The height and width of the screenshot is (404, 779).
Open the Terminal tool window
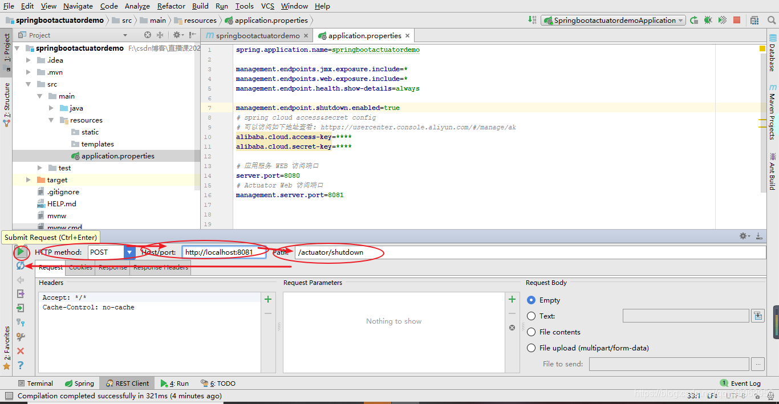coord(35,383)
